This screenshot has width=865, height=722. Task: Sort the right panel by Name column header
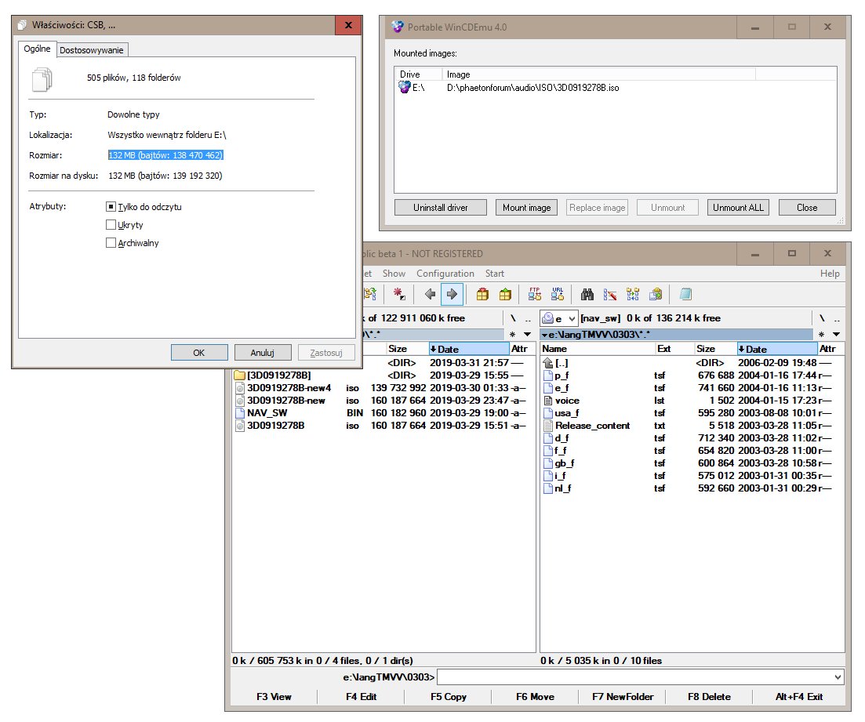point(598,349)
